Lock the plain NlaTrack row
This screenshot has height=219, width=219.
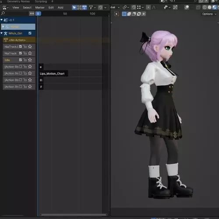pyautogui.click(x=25, y=53)
